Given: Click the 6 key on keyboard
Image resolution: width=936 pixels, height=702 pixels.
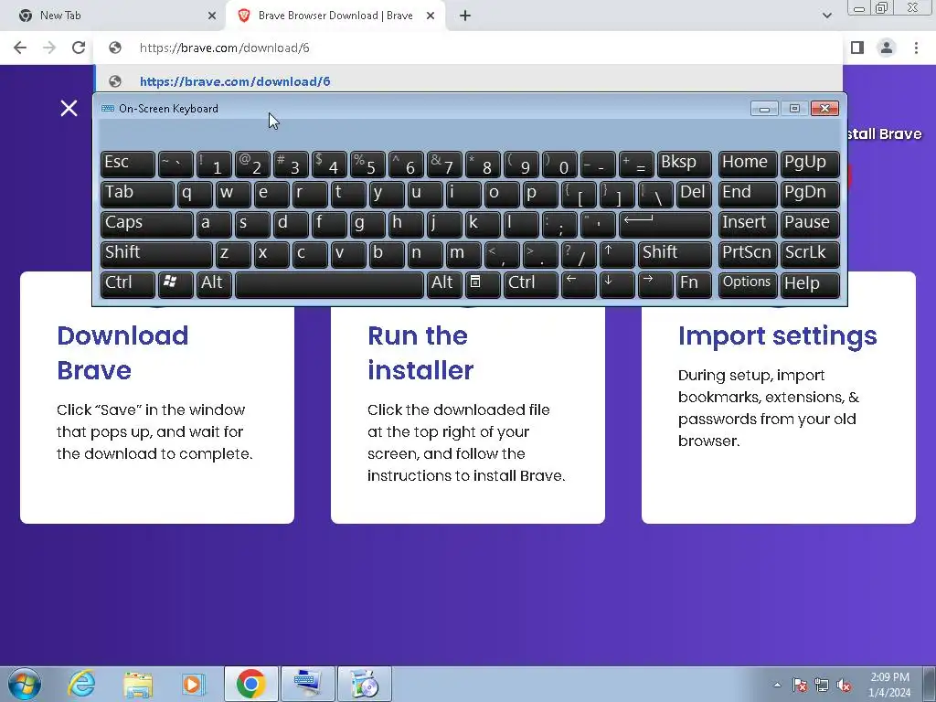Looking at the screenshot, I should [x=406, y=164].
